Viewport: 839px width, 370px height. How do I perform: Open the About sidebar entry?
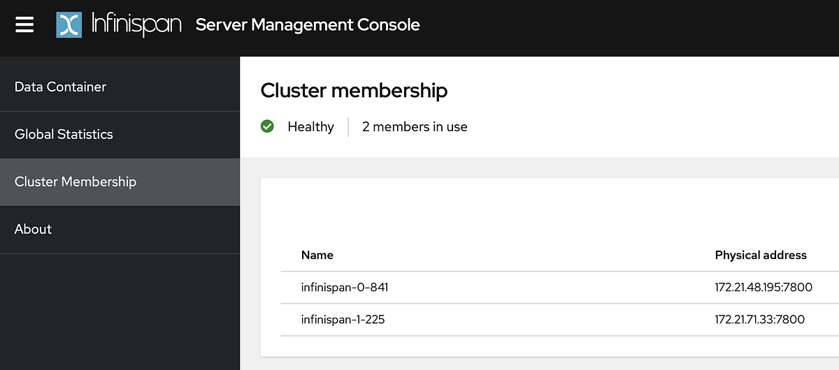[34, 229]
